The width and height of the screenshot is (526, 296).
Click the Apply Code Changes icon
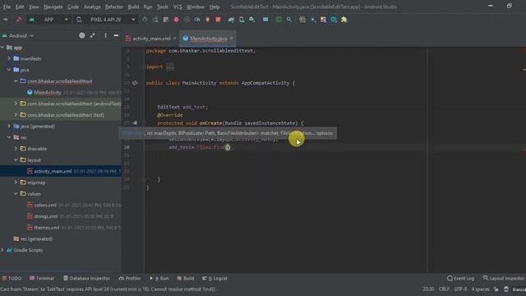(166, 20)
